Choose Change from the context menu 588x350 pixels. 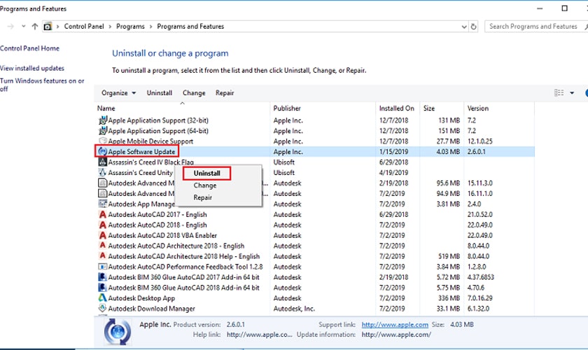204,185
